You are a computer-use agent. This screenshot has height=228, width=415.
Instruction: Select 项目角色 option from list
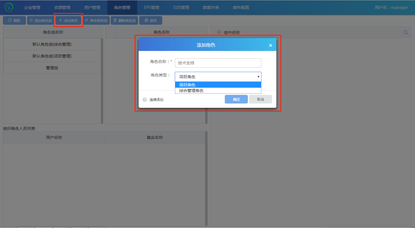point(218,85)
